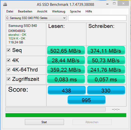Image resolution: width=131 pixels, height=130 pixels.
Task: Click the Abbrechen button
Action: [92, 122]
